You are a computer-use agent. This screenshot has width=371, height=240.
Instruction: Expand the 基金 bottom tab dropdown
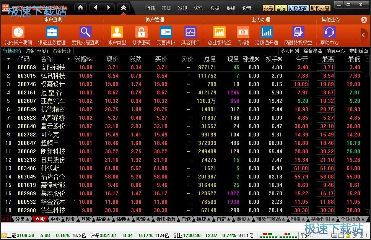[x=103, y=219]
